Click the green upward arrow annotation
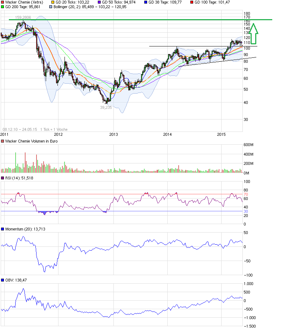This screenshot has height=329, width=285. (255, 33)
